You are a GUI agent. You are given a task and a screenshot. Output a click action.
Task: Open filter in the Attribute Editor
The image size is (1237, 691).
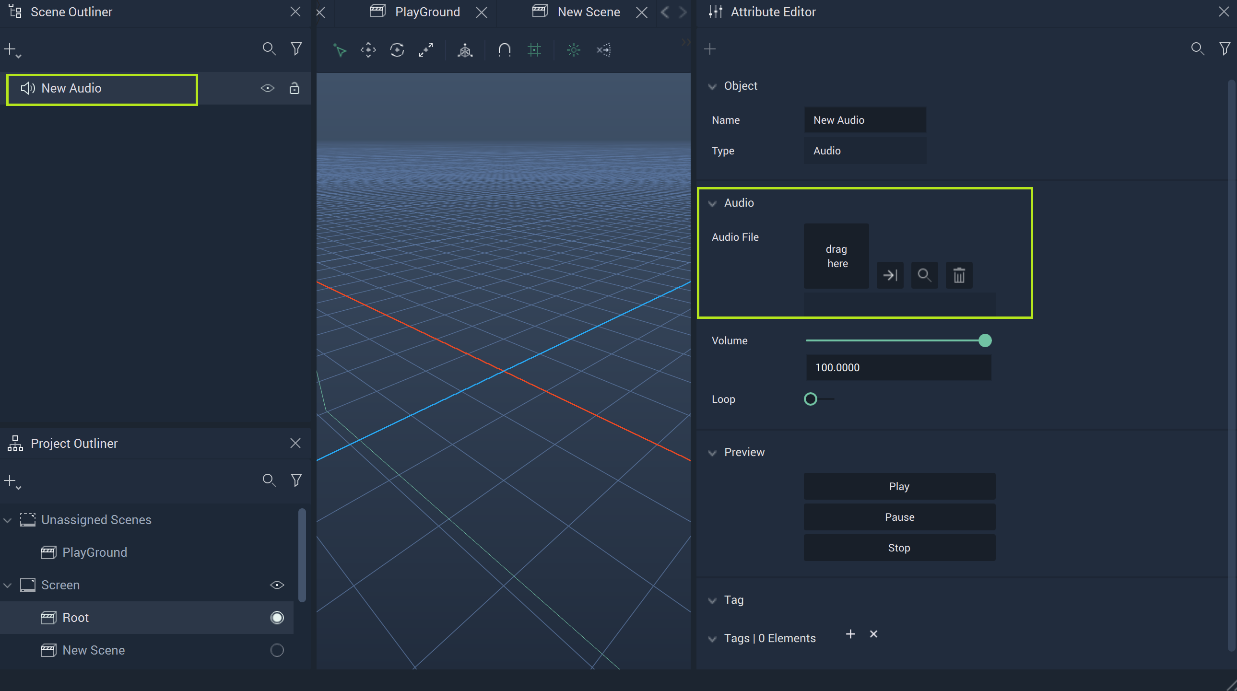(1225, 48)
